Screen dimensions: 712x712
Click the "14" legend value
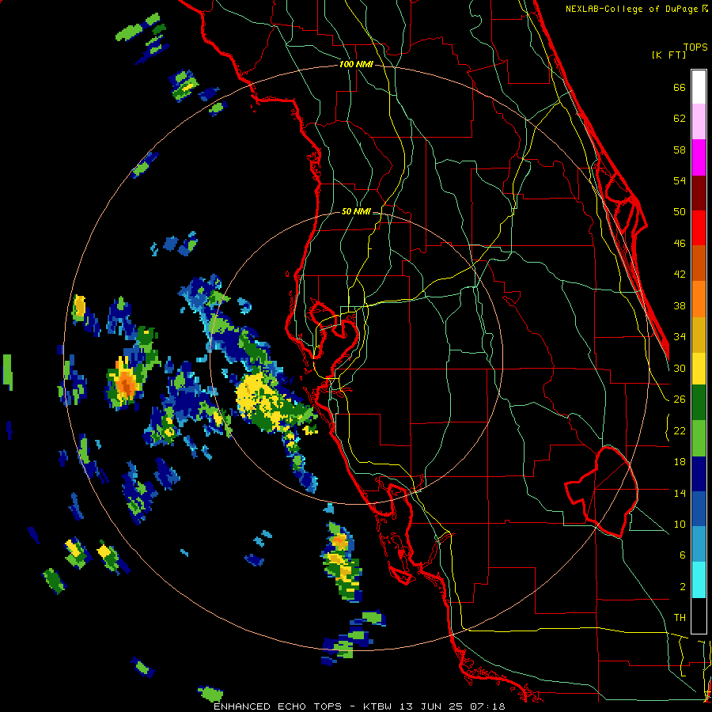click(x=680, y=493)
